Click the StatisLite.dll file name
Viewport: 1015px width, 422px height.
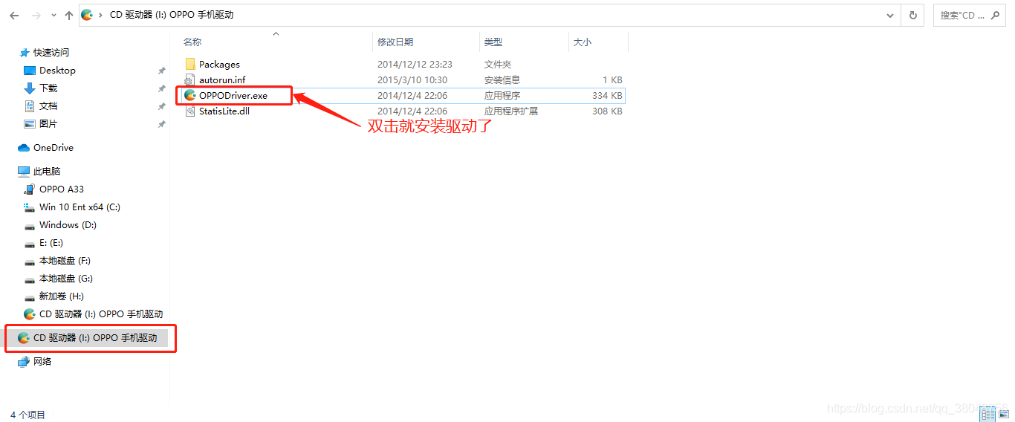click(x=224, y=111)
